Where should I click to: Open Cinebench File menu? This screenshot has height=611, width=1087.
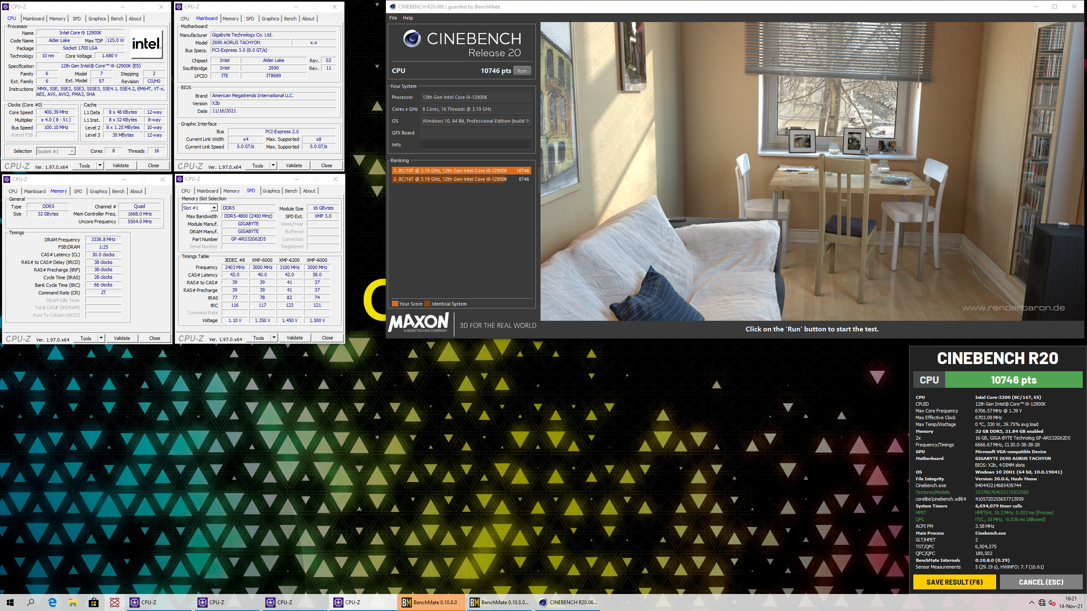tap(393, 18)
